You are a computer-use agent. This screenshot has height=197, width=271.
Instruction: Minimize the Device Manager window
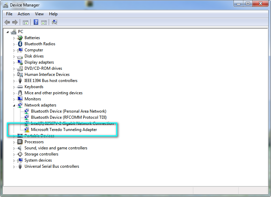point(239,3)
